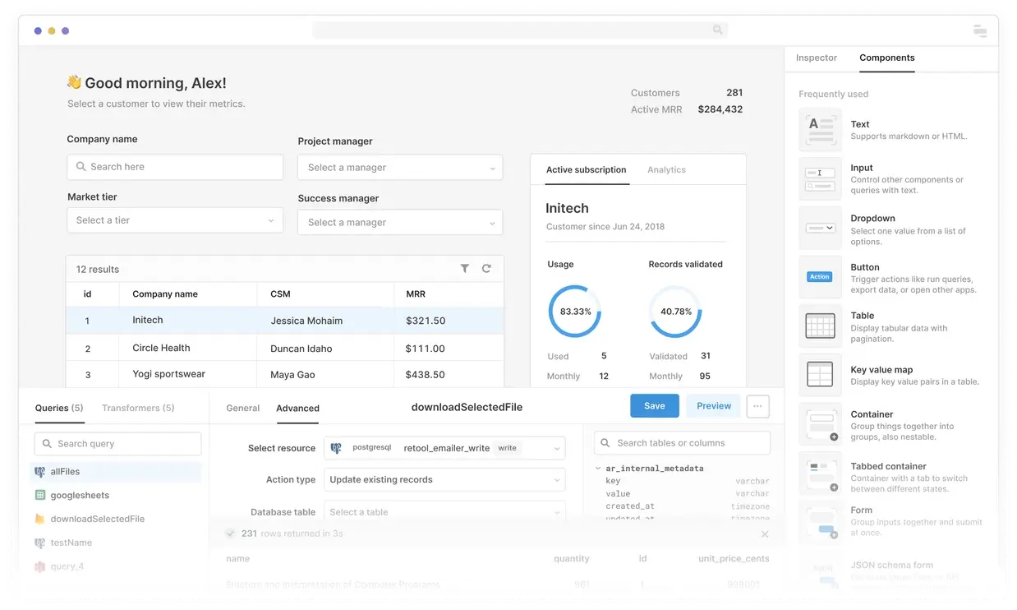
Task: Dismiss the rows returned notification
Action: click(765, 534)
